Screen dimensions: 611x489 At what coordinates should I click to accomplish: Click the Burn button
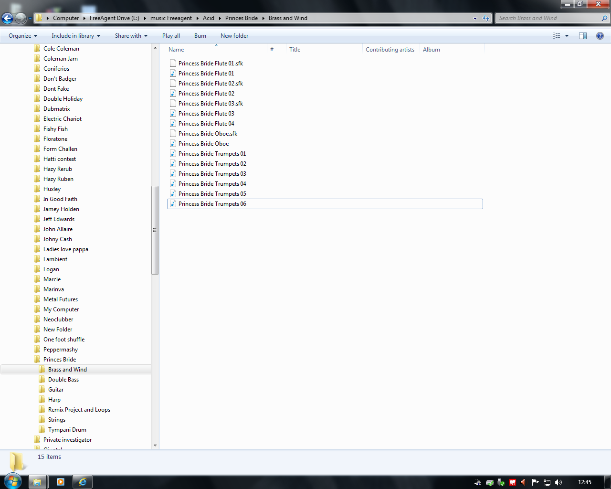point(200,36)
